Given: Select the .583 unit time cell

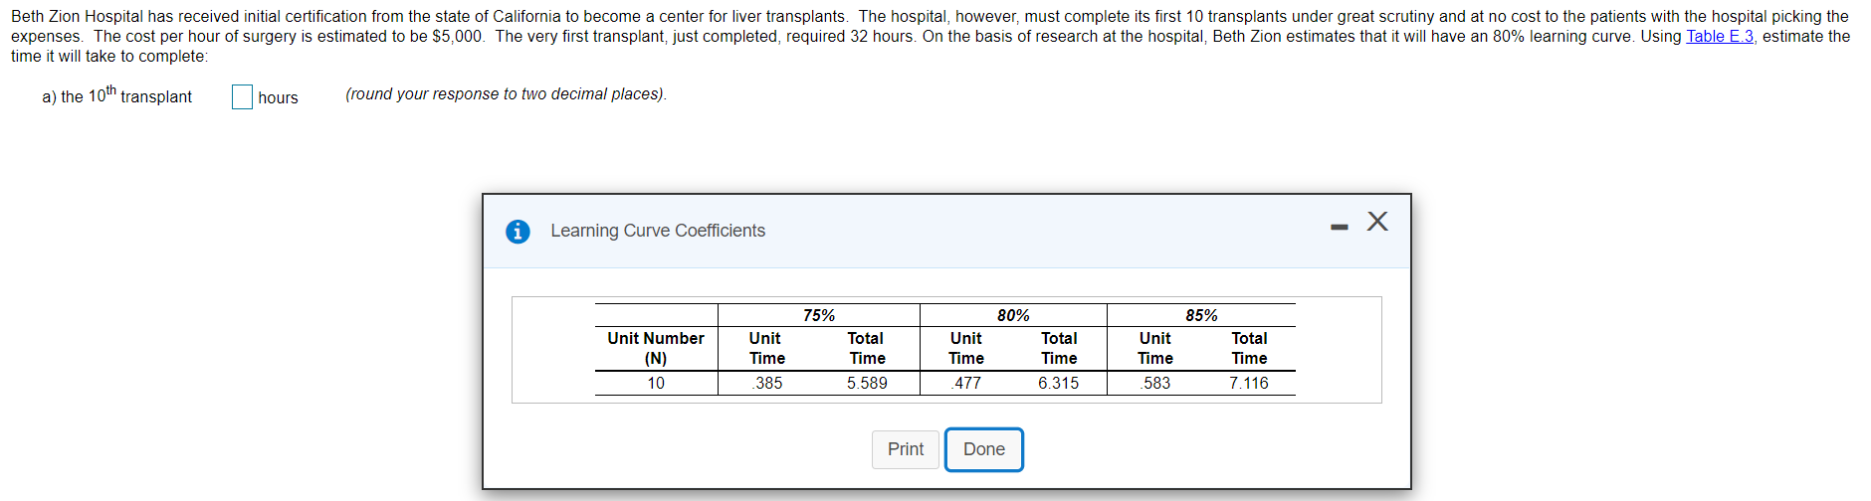Looking at the screenshot, I should (1155, 383).
